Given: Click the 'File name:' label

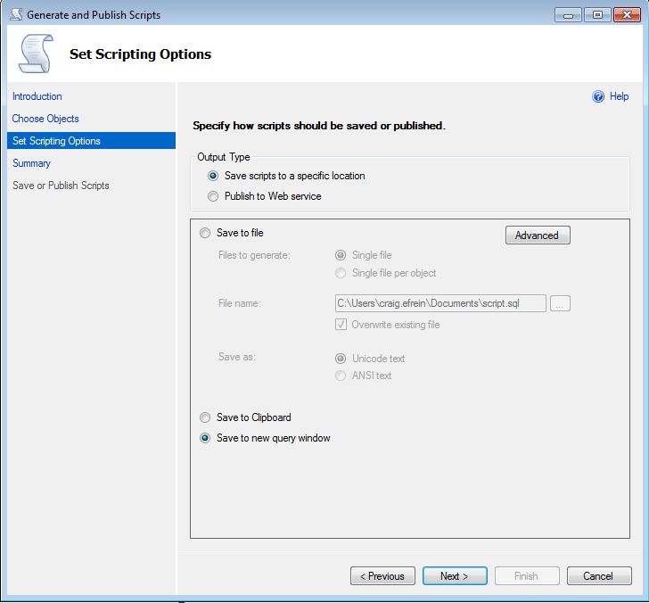Looking at the screenshot, I should pyautogui.click(x=239, y=303).
